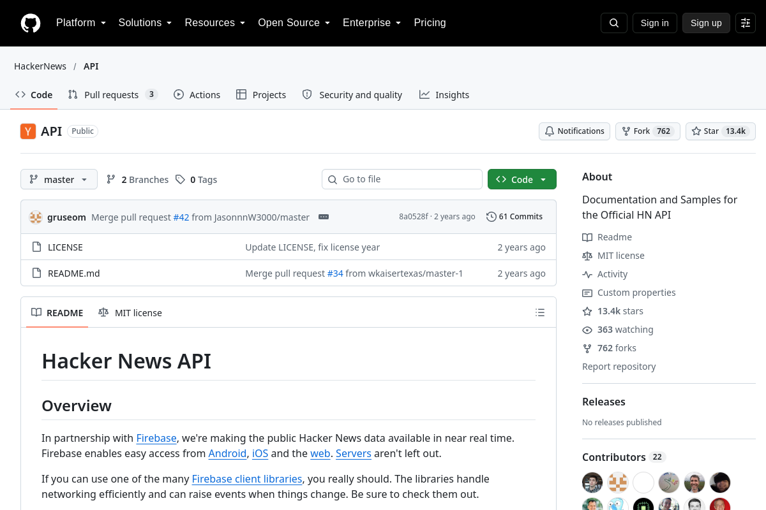Open Releases heading link
766x510 pixels.
[604, 402]
